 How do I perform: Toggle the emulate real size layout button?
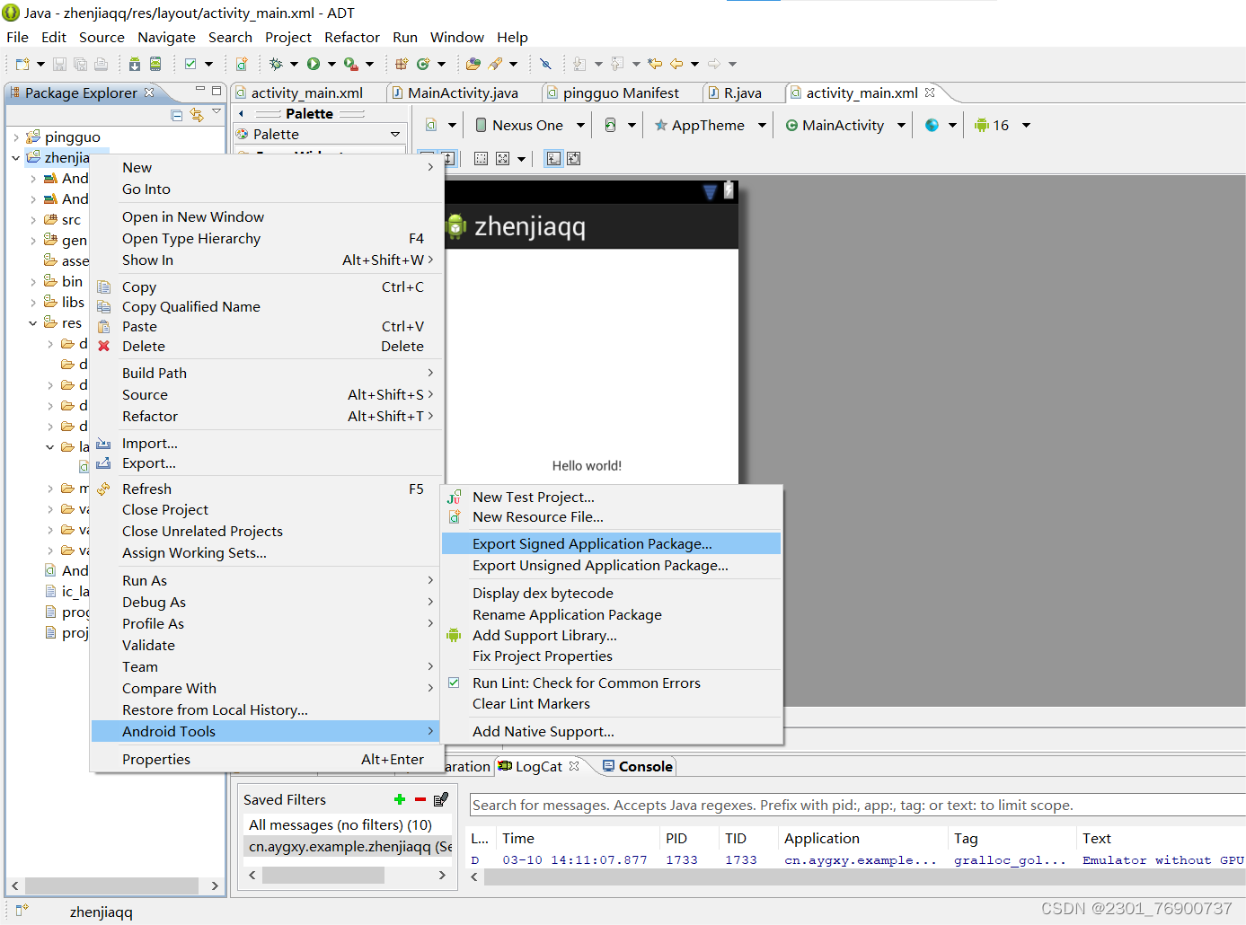tap(481, 159)
